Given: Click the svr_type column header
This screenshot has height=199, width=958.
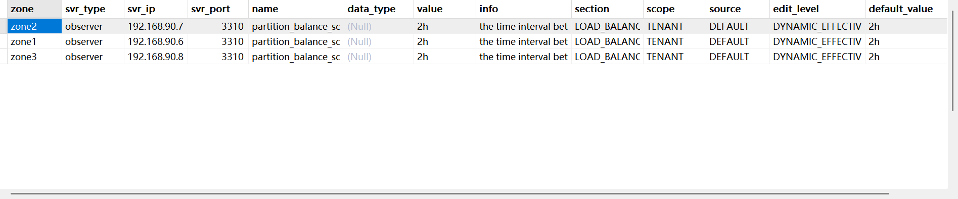Looking at the screenshot, I should click(93, 9).
